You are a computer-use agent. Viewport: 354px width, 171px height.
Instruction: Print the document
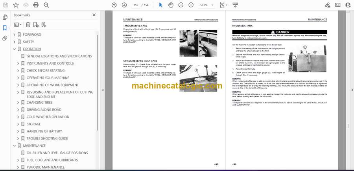[36, 5]
